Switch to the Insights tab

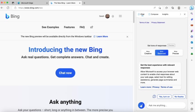165,14
